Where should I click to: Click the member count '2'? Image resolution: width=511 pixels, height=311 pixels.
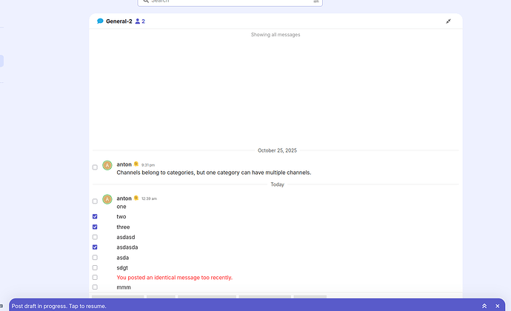pyautogui.click(x=143, y=21)
